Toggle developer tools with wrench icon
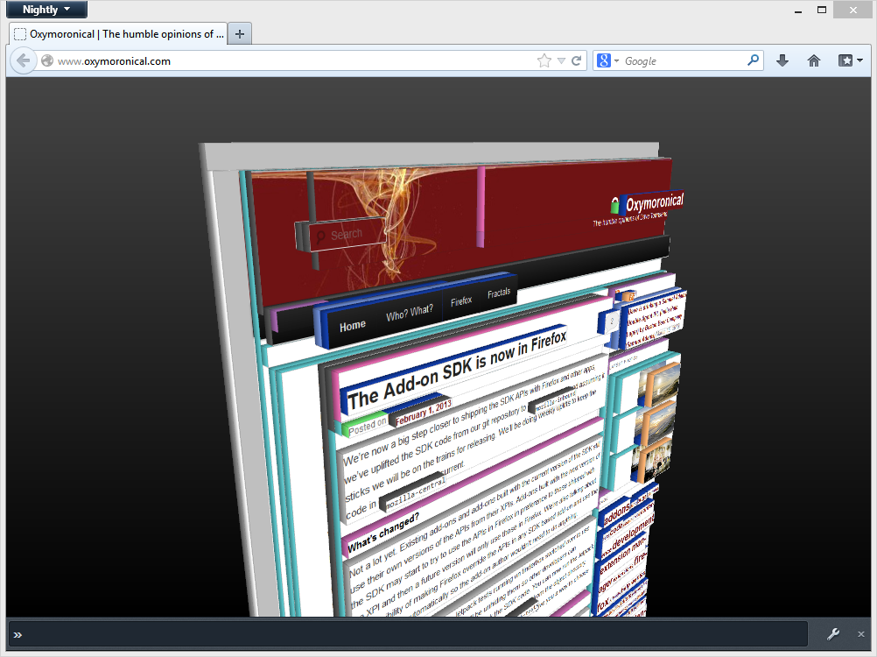This screenshot has width=877, height=657. (x=833, y=634)
